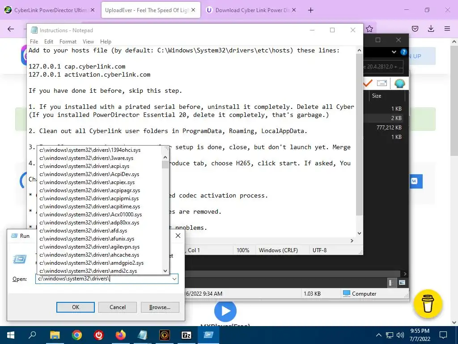Image resolution: width=458 pixels, height=344 pixels.
Task: Open Notepad Help menu
Action: pos(106,42)
